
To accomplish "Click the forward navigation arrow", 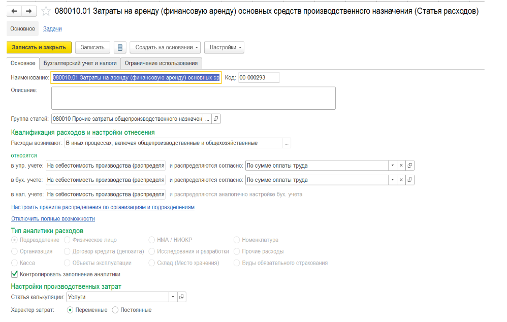I will (x=28, y=11).
